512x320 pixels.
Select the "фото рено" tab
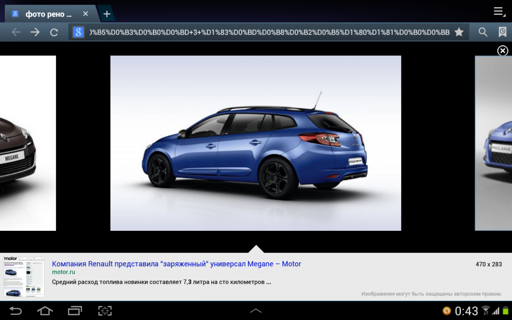[x=47, y=14]
